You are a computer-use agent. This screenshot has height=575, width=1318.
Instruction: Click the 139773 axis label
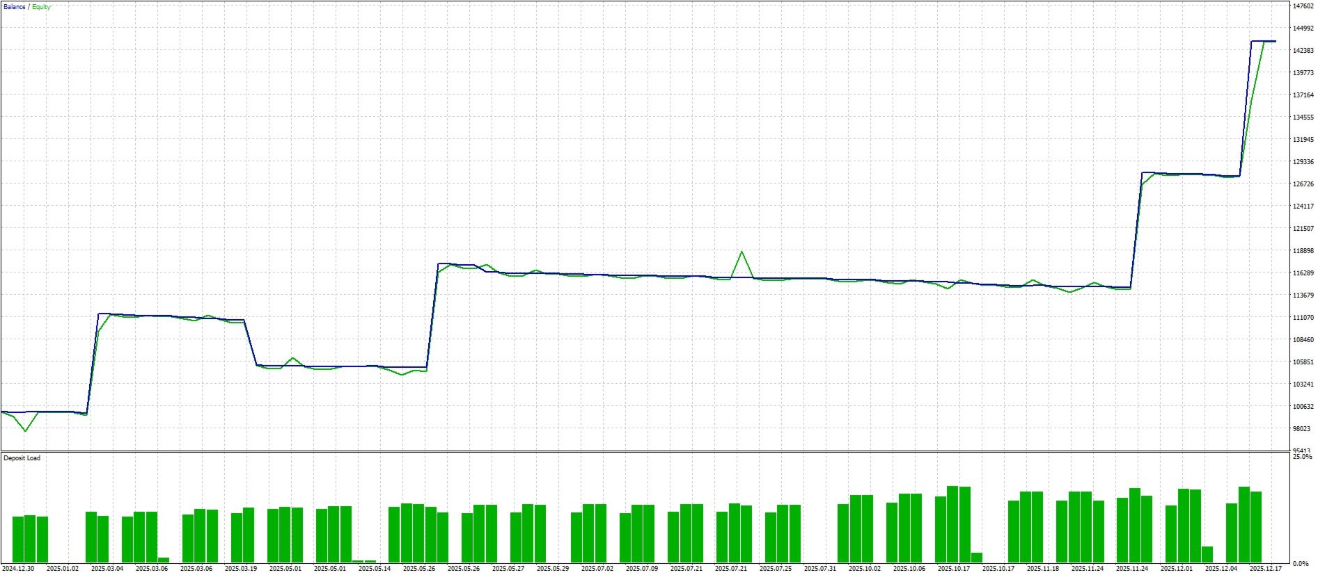coord(1303,73)
